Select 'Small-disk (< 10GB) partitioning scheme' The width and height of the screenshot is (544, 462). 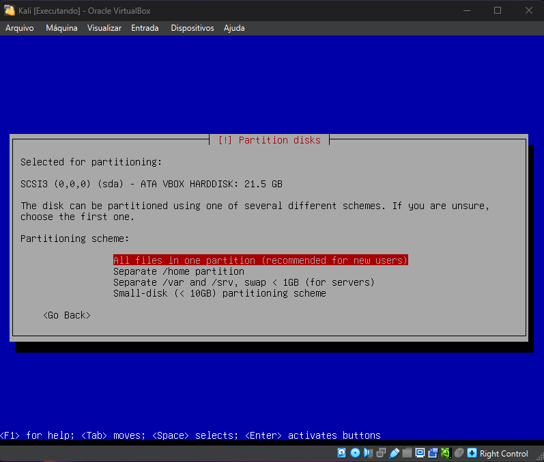219,293
